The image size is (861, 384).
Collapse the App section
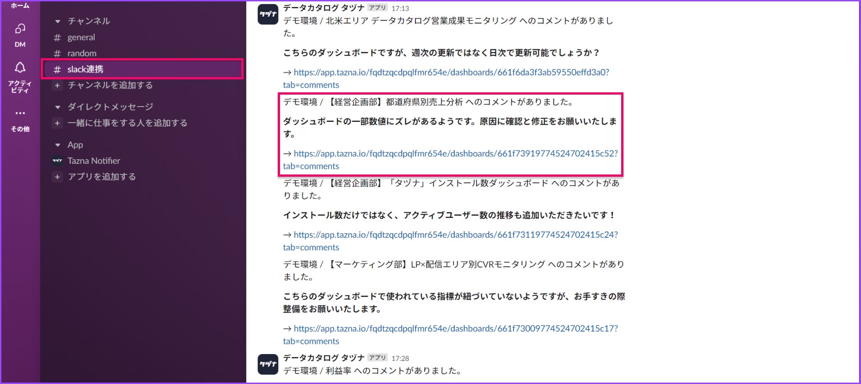click(x=58, y=145)
